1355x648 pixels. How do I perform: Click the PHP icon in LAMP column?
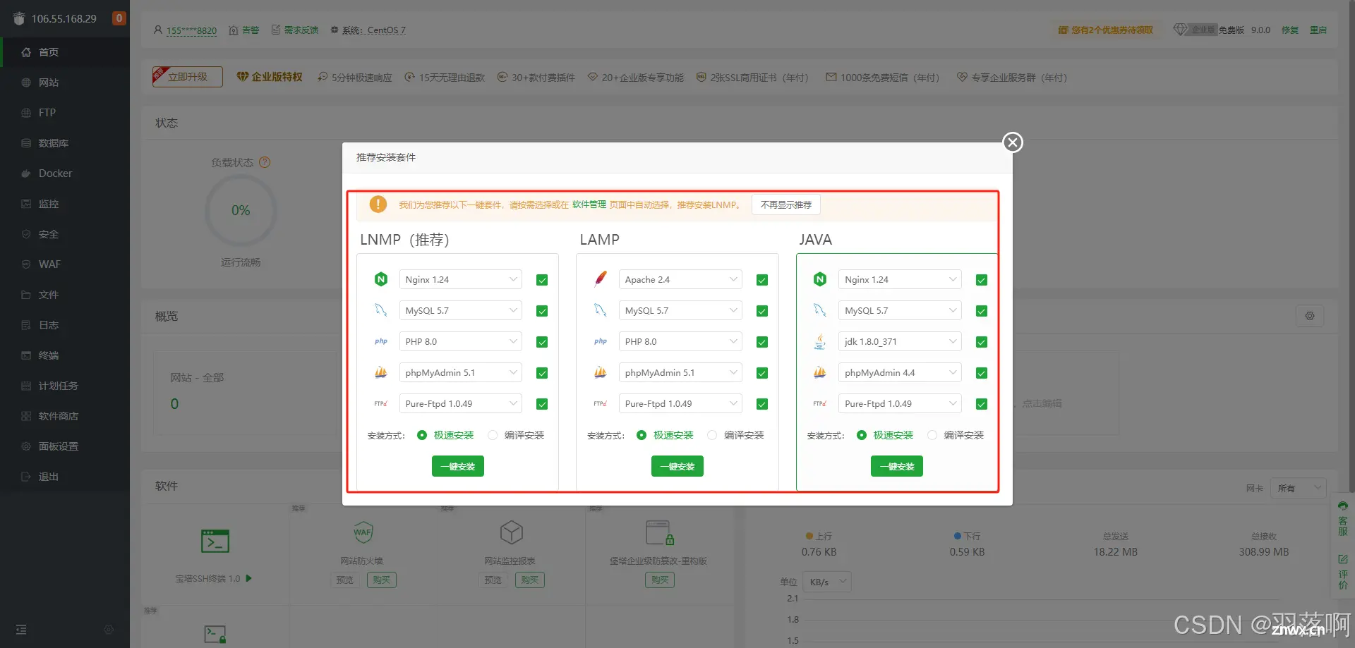pyautogui.click(x=601, y=341)
